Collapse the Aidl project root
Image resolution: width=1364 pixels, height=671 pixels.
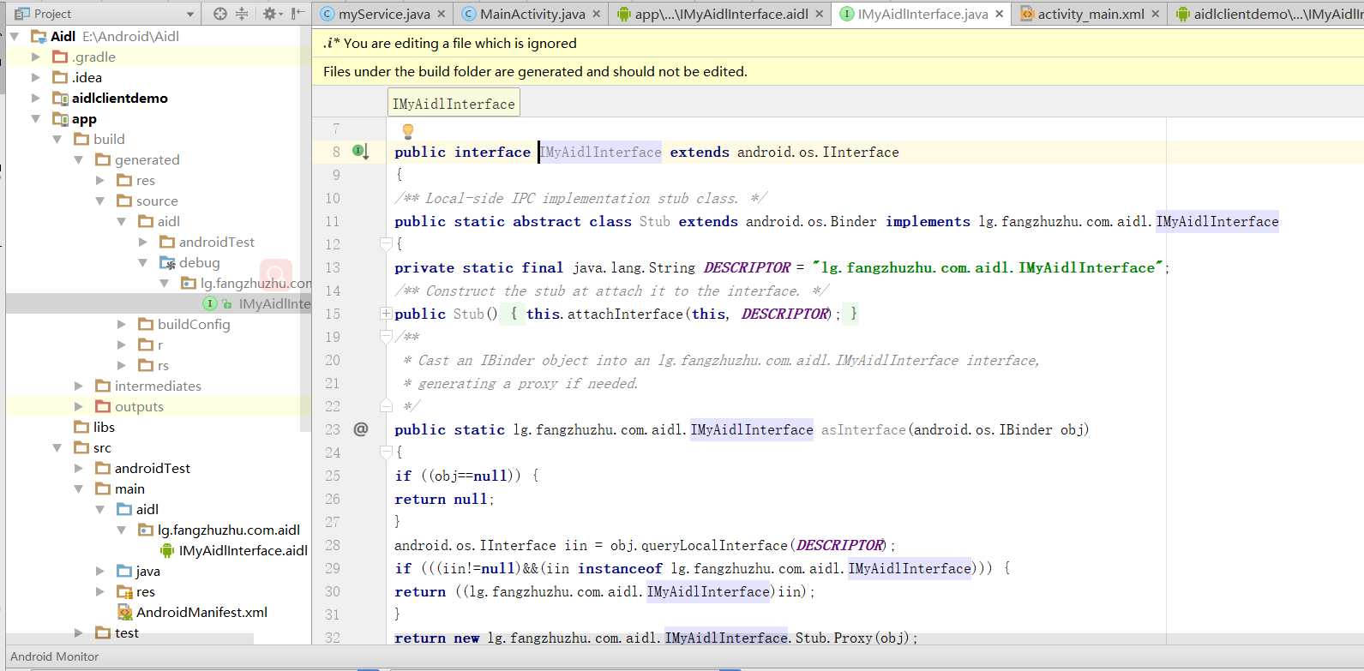(15, 36)
